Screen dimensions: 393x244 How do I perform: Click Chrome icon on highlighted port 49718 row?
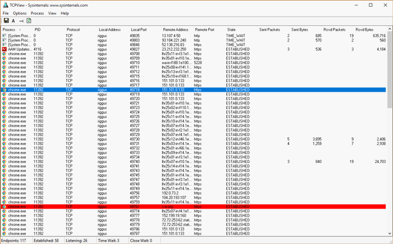tap(4, 89)
